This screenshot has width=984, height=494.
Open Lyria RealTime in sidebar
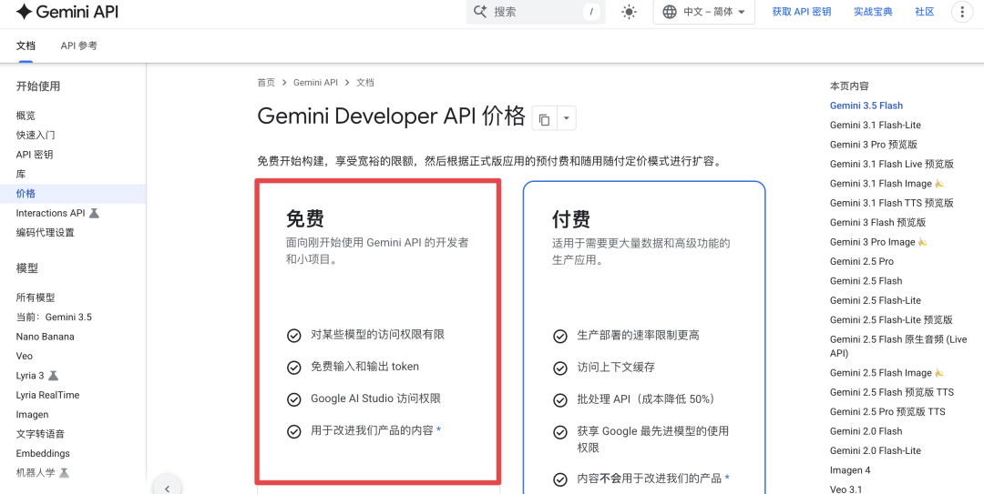pos(47,395)
